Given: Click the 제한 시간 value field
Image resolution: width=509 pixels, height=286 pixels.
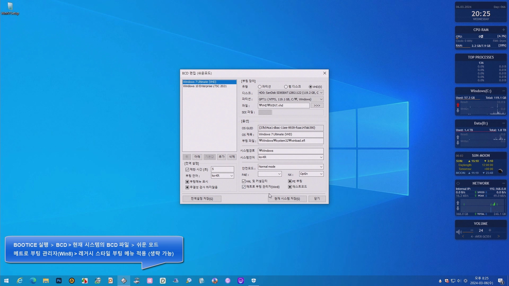Looking at the screenshot, I should coord(222,169).
